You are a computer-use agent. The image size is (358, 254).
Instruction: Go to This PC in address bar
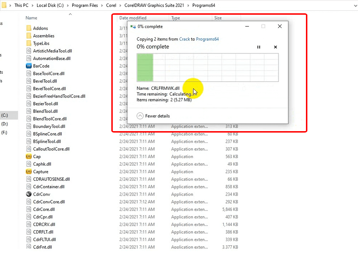click(22, 5)
